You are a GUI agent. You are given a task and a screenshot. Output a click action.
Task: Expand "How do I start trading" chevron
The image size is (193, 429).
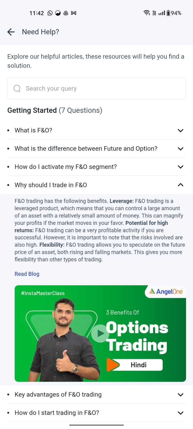tap(180, 413)
